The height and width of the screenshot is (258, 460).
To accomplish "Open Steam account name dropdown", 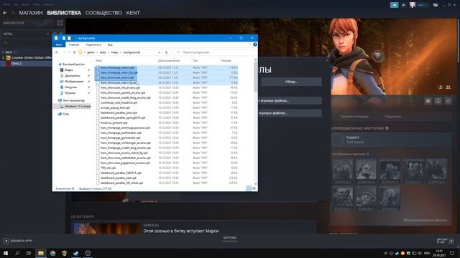I will pos(422,5).
